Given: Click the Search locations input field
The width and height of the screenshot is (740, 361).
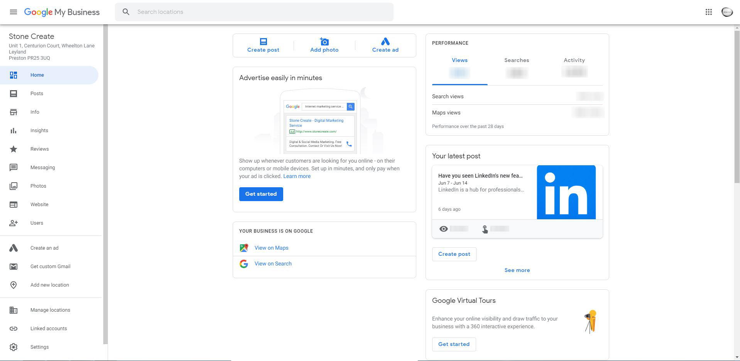Looking at the screenshot, I should (x=254, y=12).
